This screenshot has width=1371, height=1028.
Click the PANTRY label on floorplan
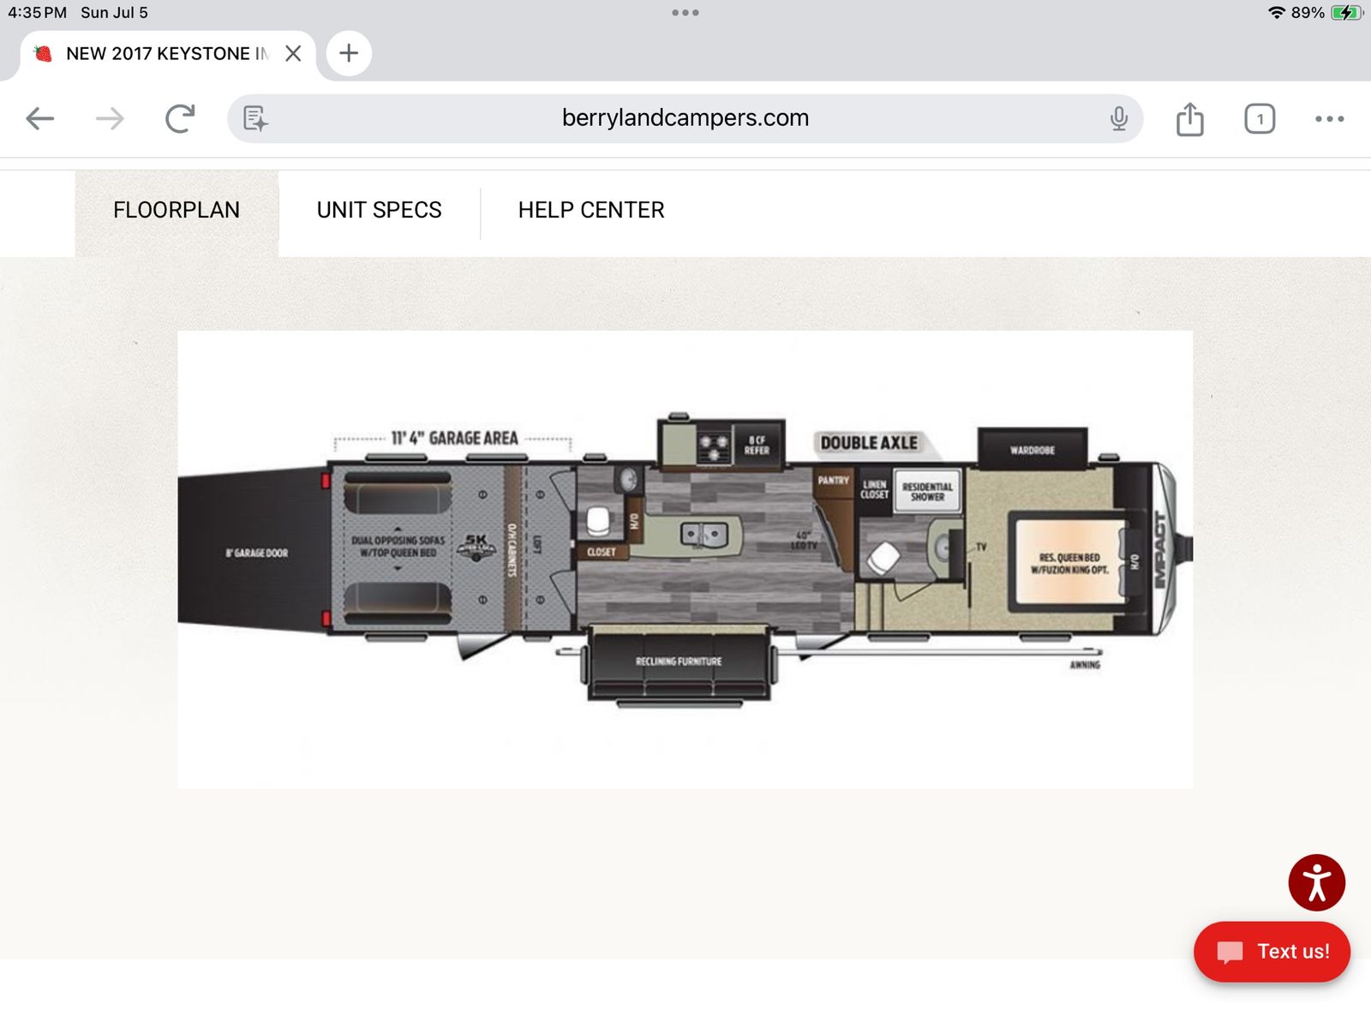pos(833,481)
